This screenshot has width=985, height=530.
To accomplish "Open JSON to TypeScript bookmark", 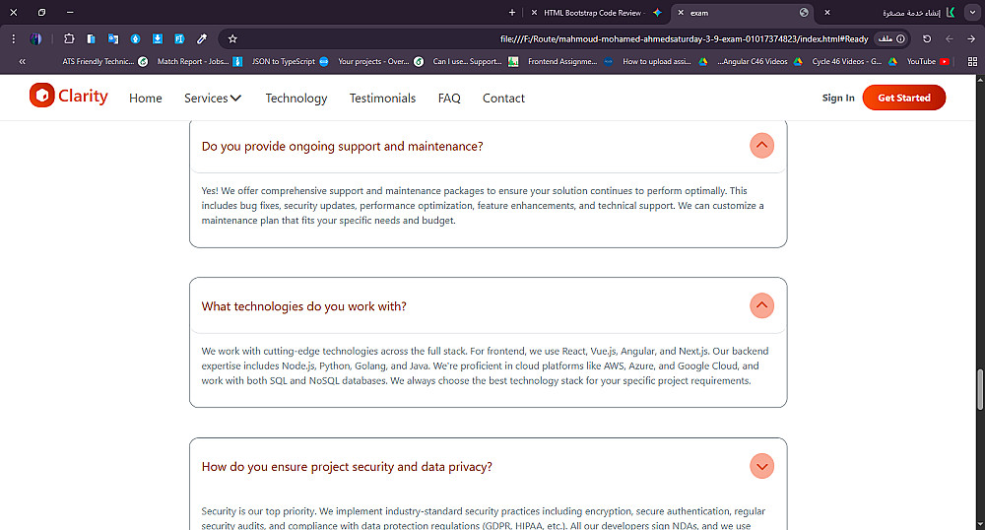I will (x=290, y=61).
